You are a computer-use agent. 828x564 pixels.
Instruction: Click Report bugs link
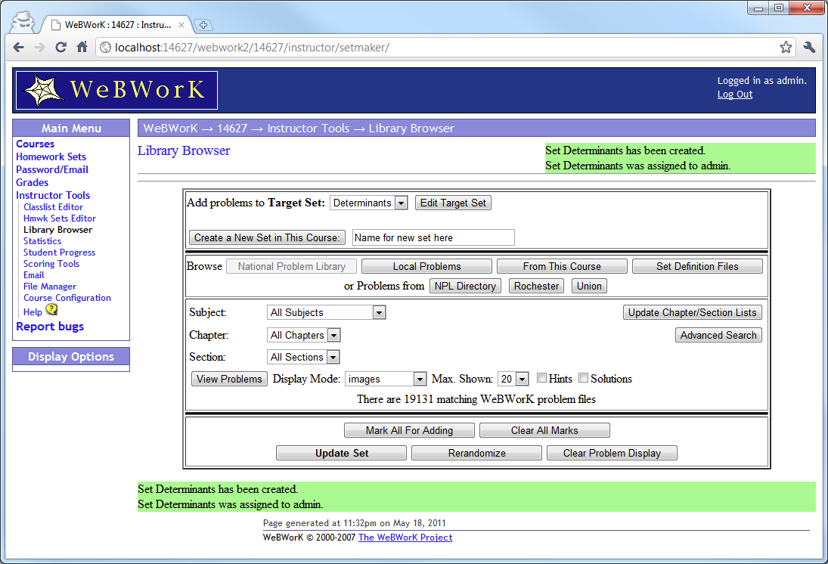(x=50, y=327)
